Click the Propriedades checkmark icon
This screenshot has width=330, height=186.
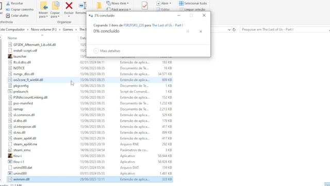coord(145,6)
